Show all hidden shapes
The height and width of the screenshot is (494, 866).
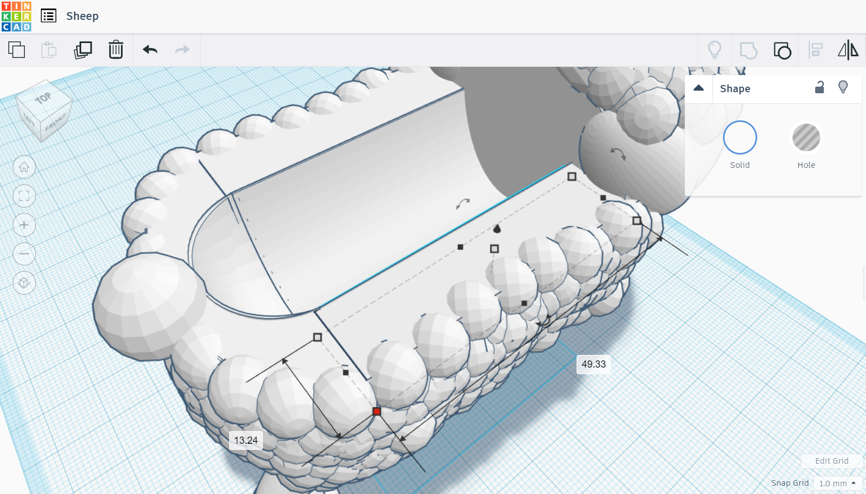[715, 50]
